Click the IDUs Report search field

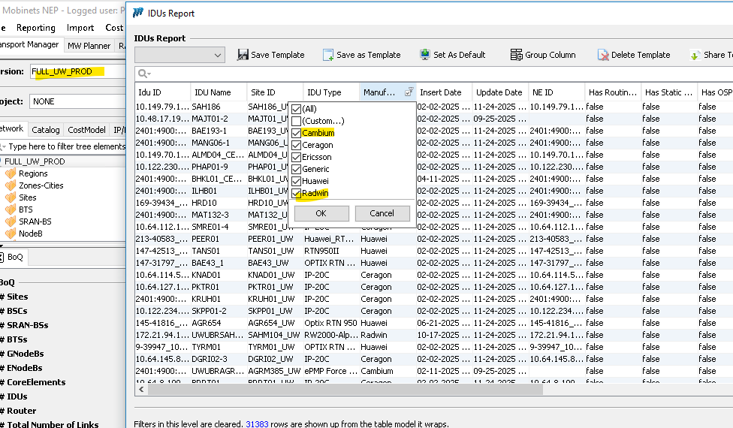pos(436,74)
